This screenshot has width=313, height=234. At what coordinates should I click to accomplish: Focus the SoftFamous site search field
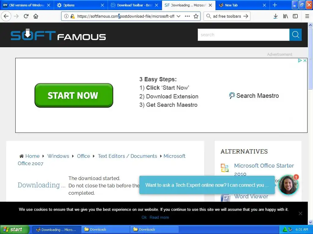point(244,35)
